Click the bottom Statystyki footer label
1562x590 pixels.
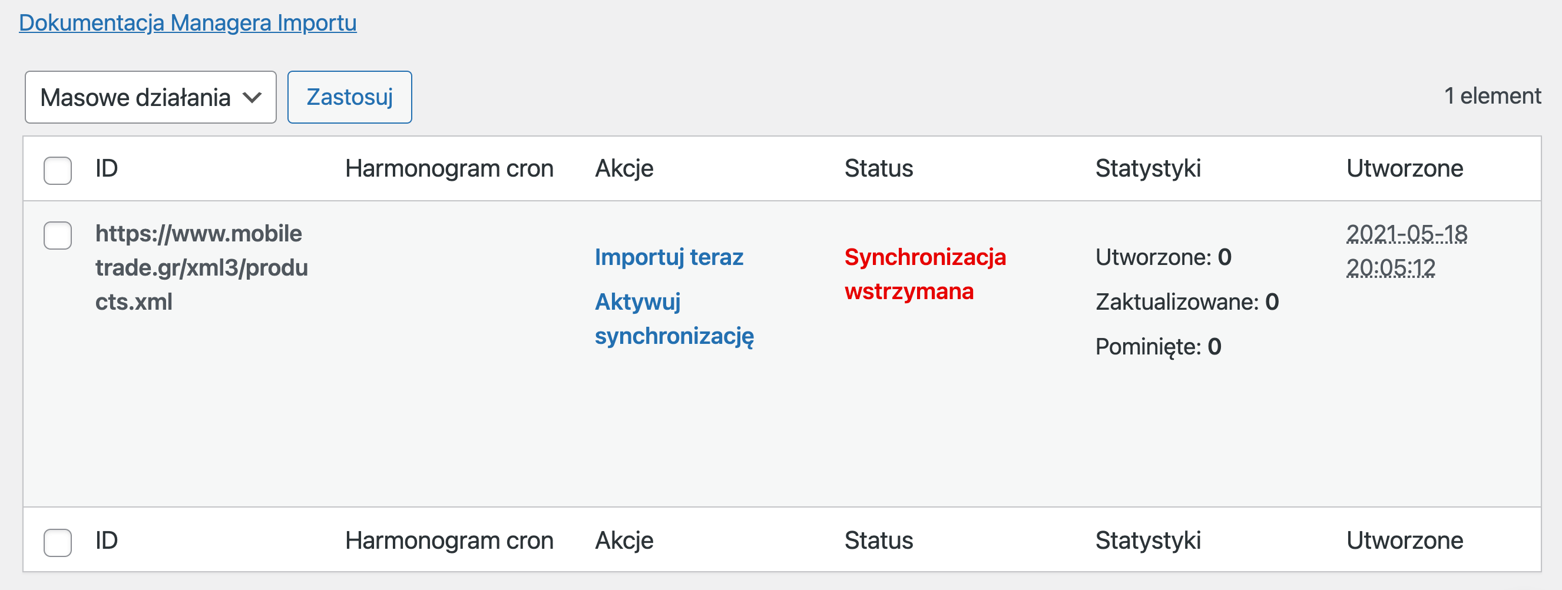(1147, 541)
